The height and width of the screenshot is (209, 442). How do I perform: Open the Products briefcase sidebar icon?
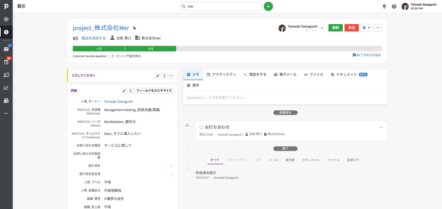(x=6, y=100)
